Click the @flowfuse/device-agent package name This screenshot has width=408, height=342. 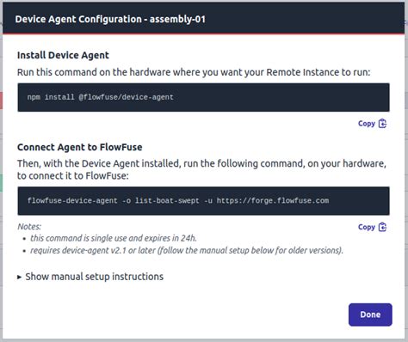click(x=127, y=97)
